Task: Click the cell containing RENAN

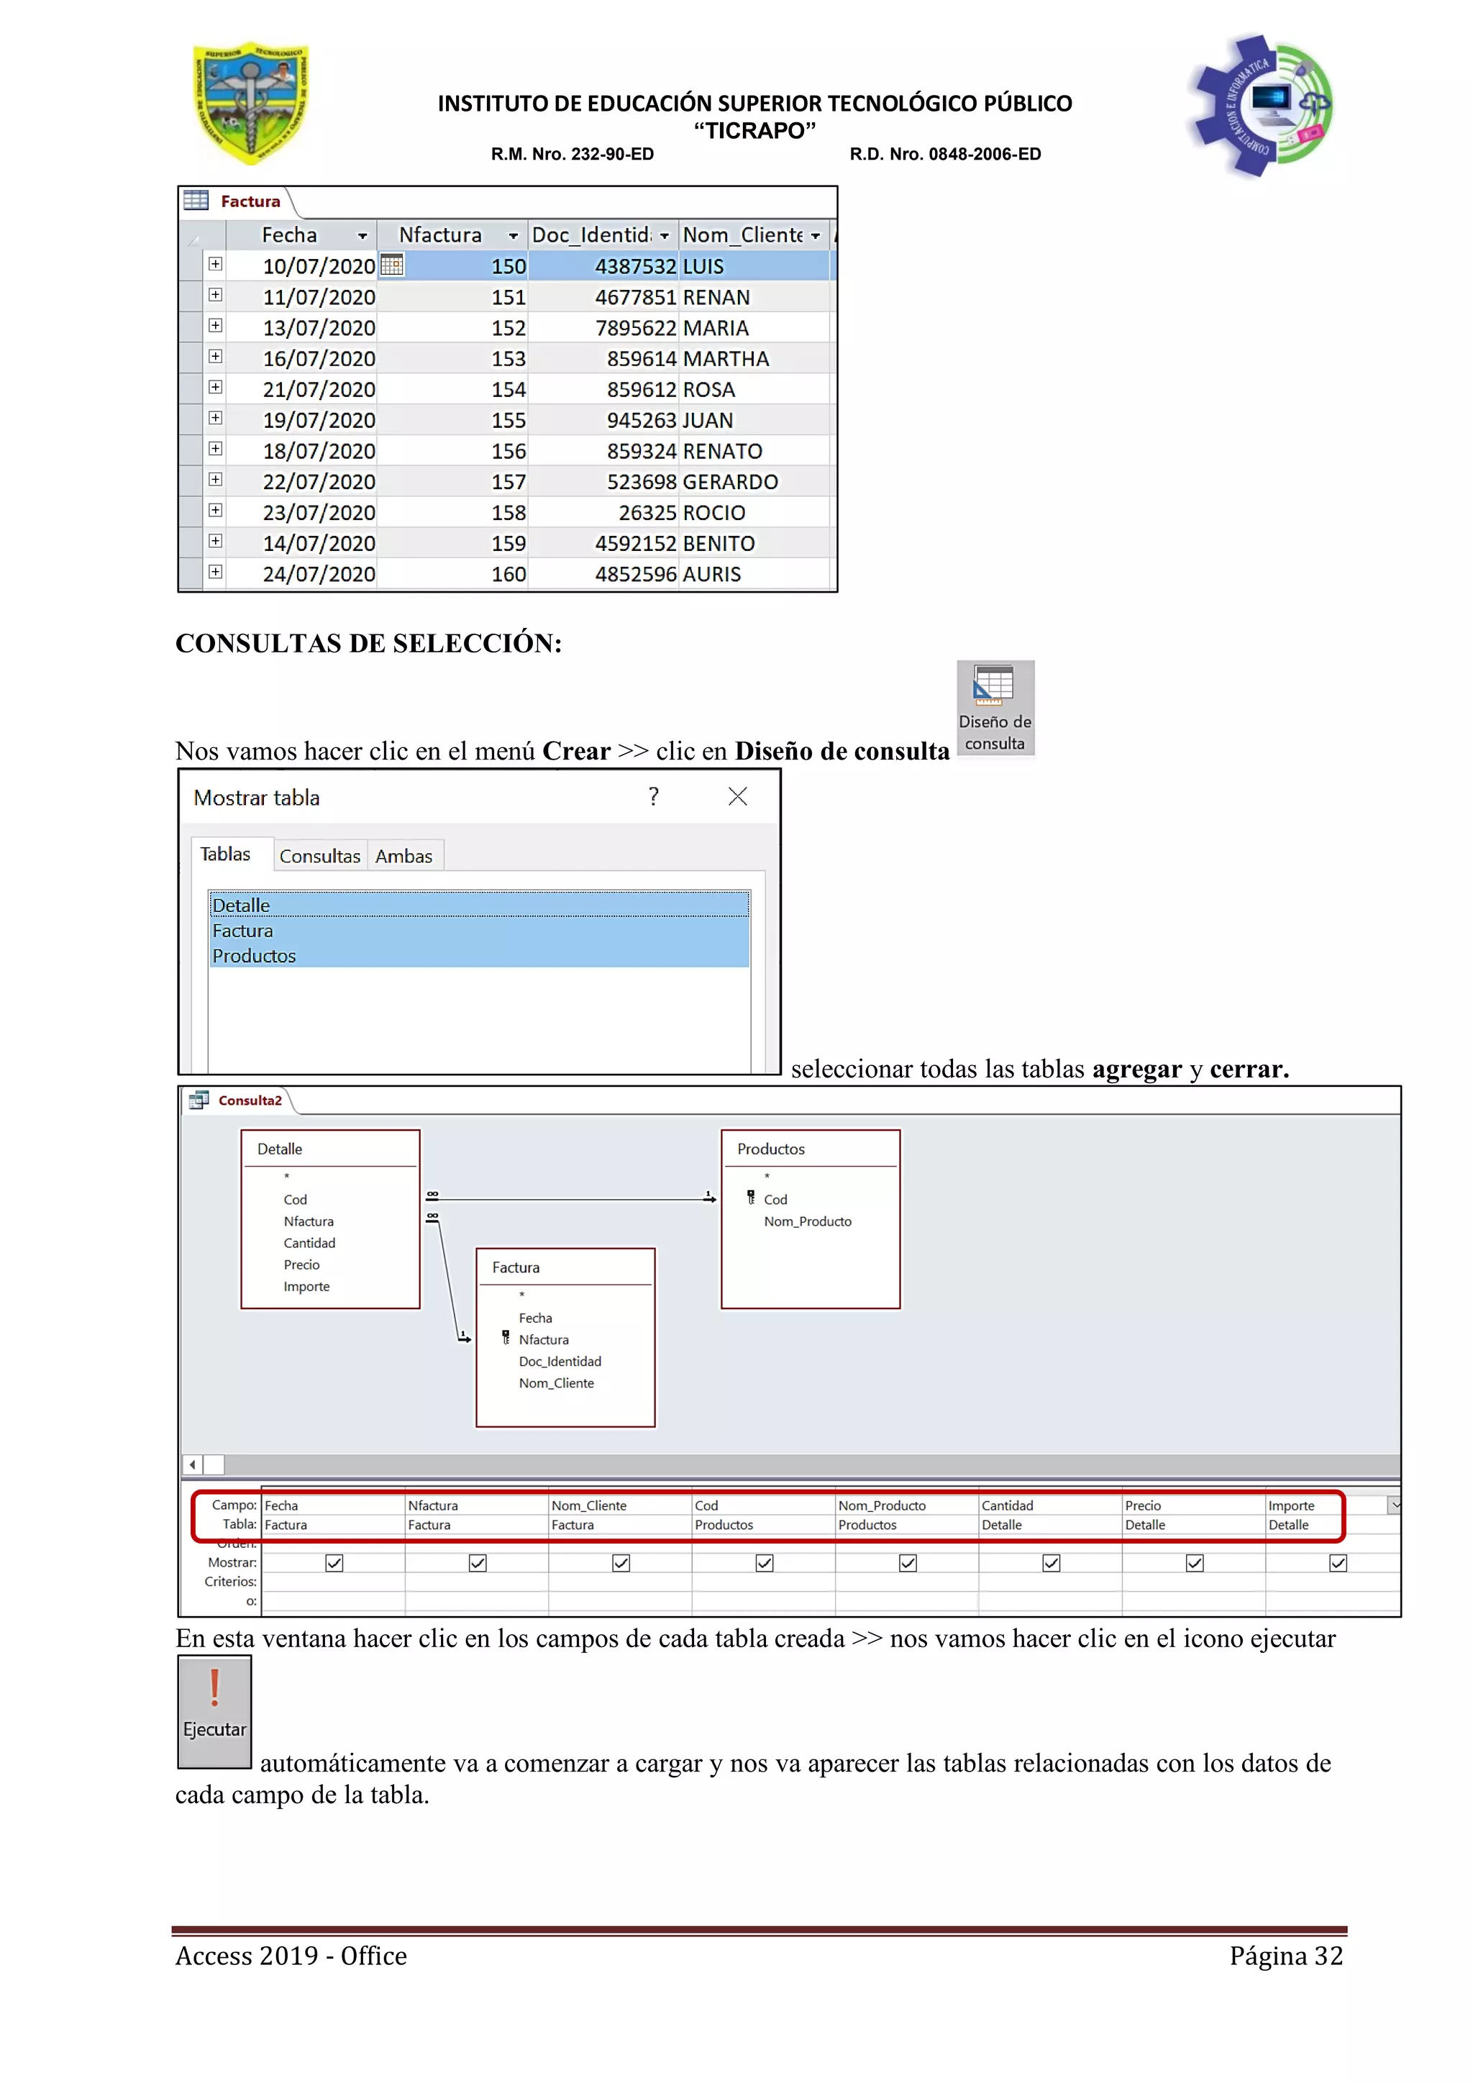Action: (754, 296)
